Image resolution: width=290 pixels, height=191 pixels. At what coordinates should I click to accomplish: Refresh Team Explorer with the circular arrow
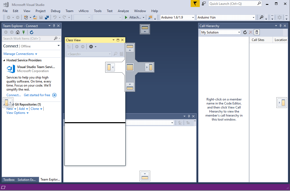32,32
